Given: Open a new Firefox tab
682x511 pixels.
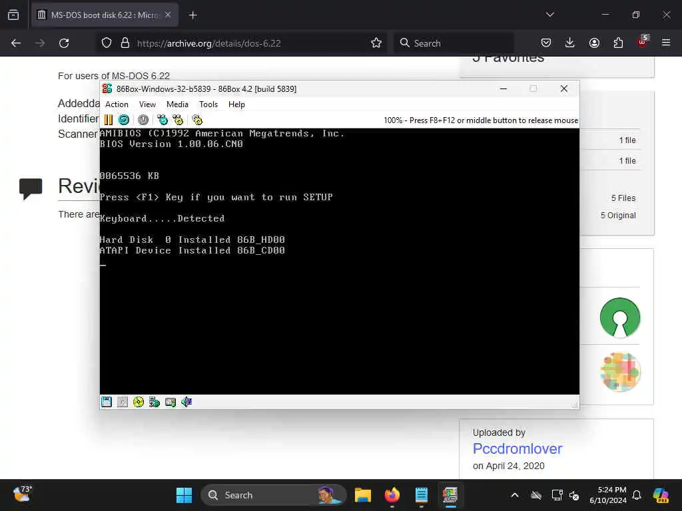Looking at the screenshot, I should [192, 15].
